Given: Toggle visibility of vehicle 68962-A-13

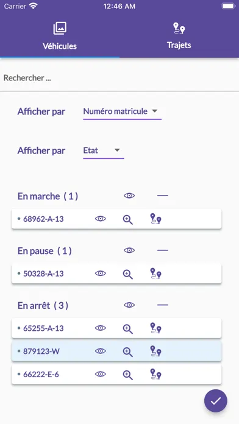Looking at the screenshot, I should [101, 219].
